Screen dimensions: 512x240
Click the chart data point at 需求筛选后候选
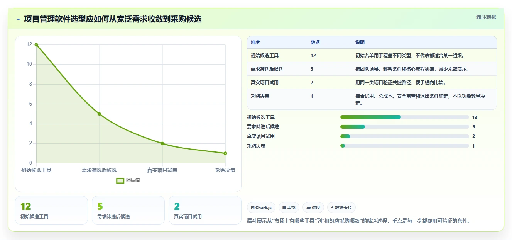pyautogui.click(x=99, y=114)
